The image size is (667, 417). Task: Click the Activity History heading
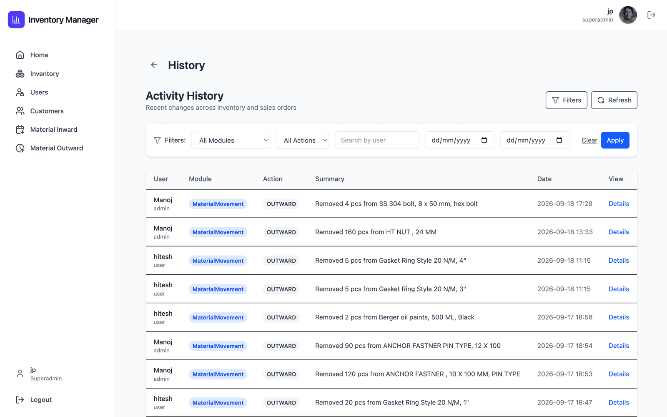185,96
